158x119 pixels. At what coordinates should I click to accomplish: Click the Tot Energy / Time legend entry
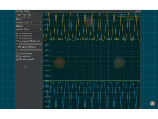(x=133, y=19)
